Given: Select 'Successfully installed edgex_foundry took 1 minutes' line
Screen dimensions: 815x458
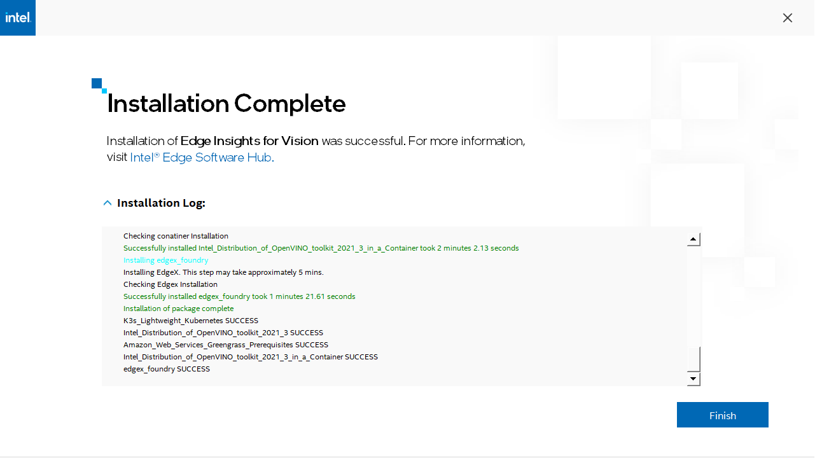Looking at the screenshot, I should pos(239,296).
